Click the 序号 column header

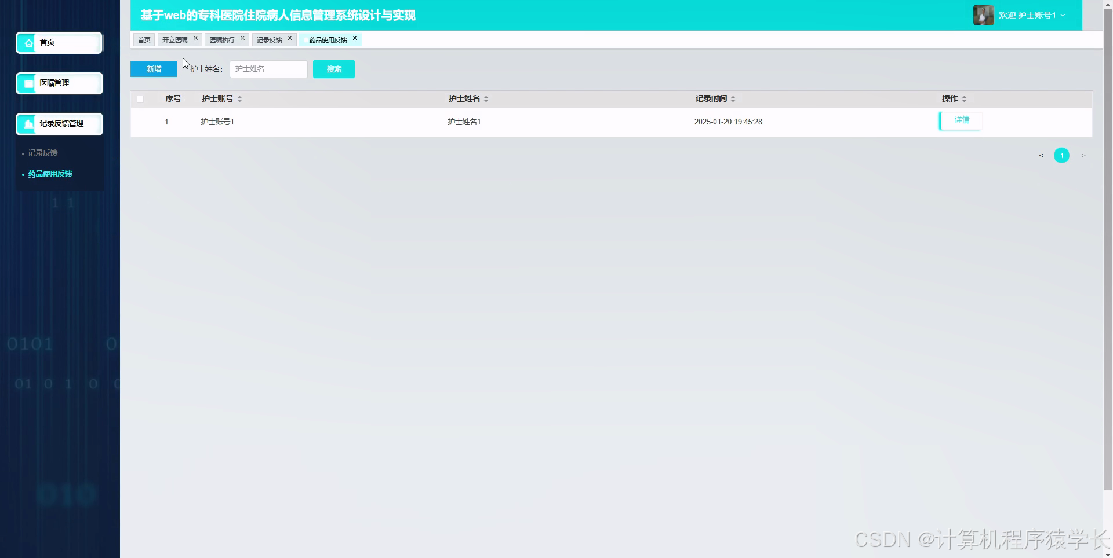(173, 99)
